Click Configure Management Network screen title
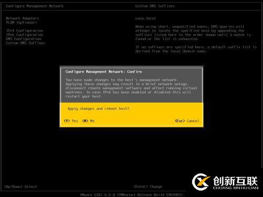Image resolution: width=263 pixels, height=197 pixels. tap(35, 6)
